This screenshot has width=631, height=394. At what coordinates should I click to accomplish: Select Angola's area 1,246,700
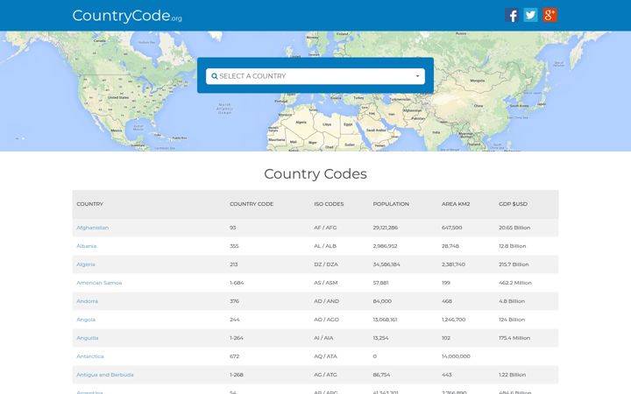[x=454, y=320]
